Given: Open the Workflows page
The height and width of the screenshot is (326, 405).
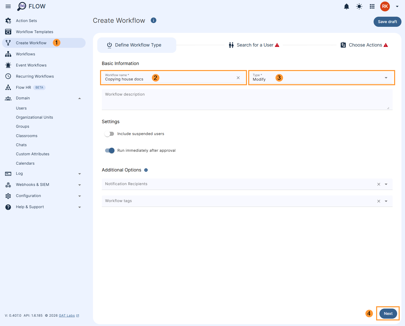Looking at the screenshot, I should [x=25, y=54].
